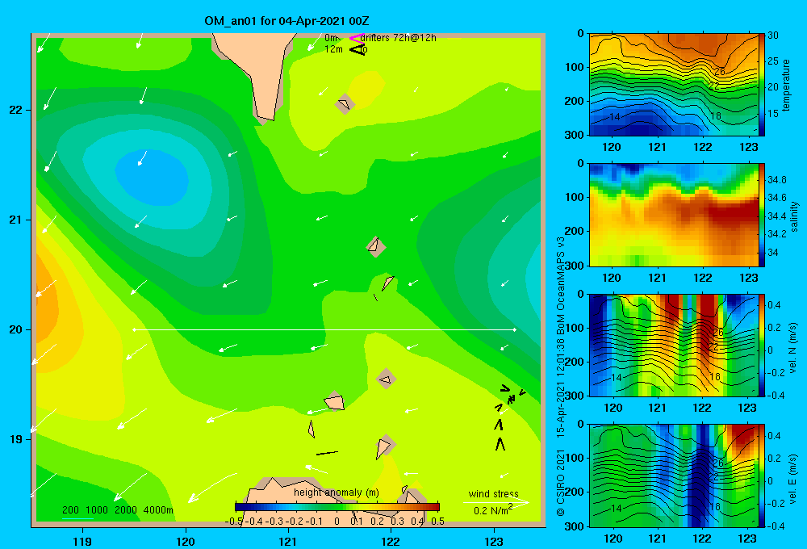Click depth label '100' on the temperature panel
Viewport: 807px width, 549px height.
575,67
